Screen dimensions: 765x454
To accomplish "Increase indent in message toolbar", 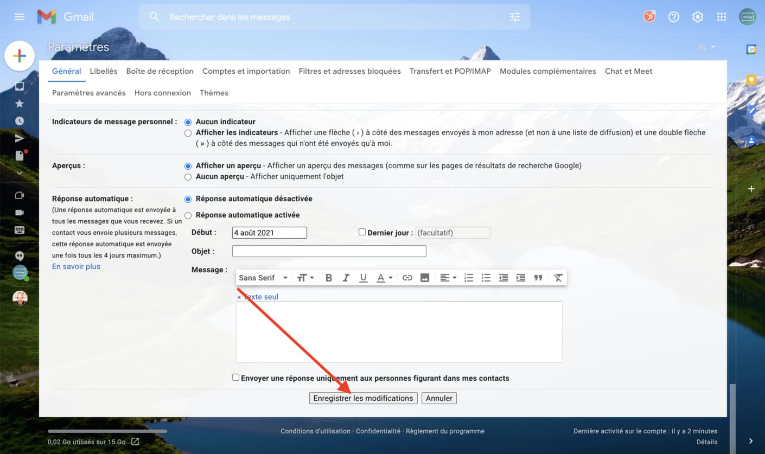I will [x=521, y=278].
